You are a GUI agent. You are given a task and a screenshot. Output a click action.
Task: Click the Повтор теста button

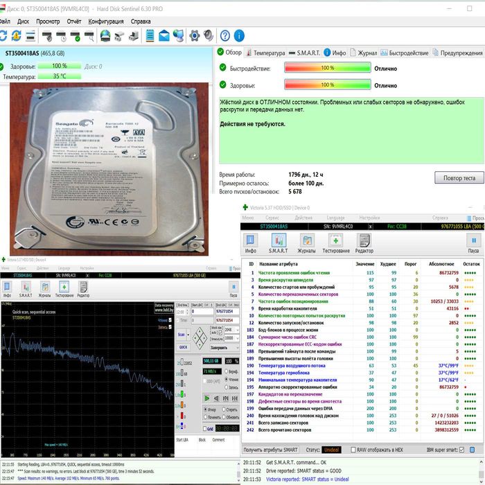(459, 178)
